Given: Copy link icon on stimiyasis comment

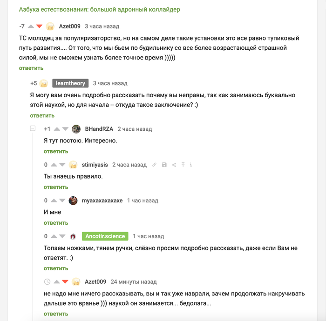Looking at the screenshot, I should tap(155, 165).
